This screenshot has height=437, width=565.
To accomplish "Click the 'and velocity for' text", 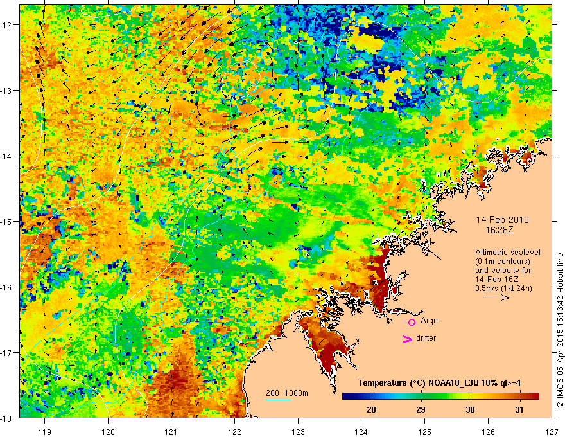I will 503,271.
